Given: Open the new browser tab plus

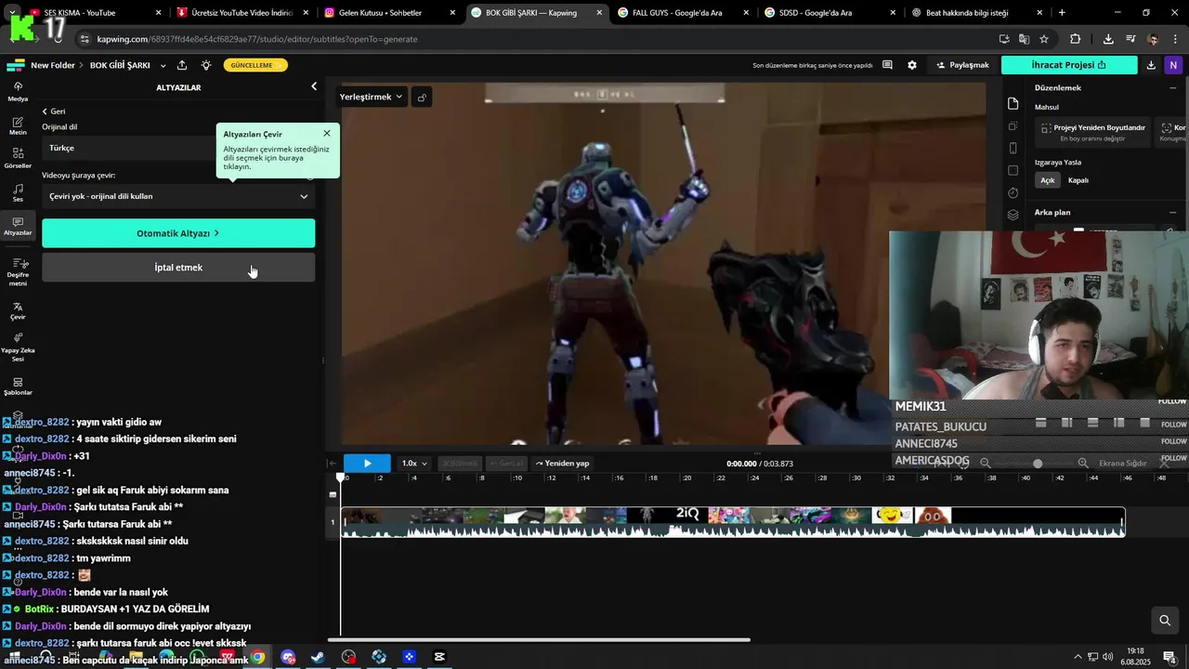Looking at the screenshot, I should [x=1062, y=13].
